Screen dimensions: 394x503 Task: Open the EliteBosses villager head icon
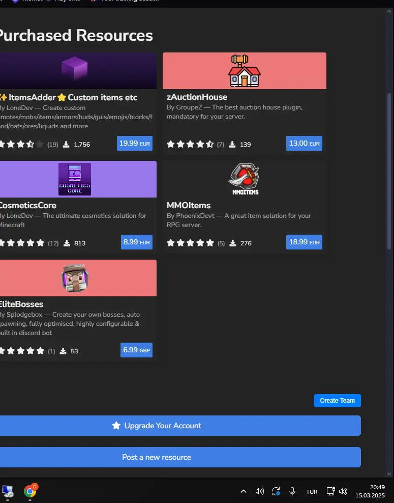click(x=75, y=278)
